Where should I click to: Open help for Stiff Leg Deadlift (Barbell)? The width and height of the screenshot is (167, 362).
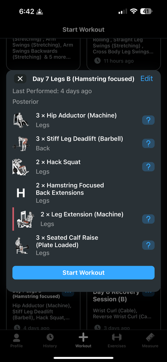click(148, 143)
